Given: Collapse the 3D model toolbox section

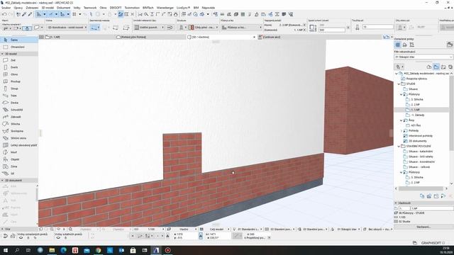Looking at the screenshot, I should (x=2, y=54).
